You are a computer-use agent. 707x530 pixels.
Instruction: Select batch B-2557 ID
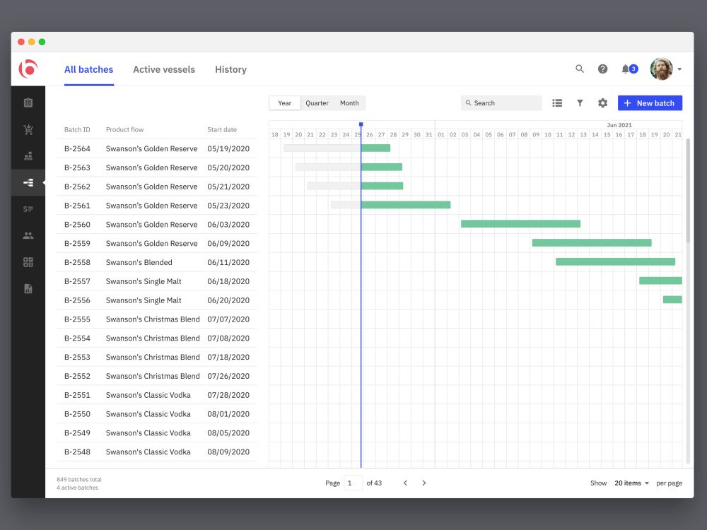tap(77, 281)
